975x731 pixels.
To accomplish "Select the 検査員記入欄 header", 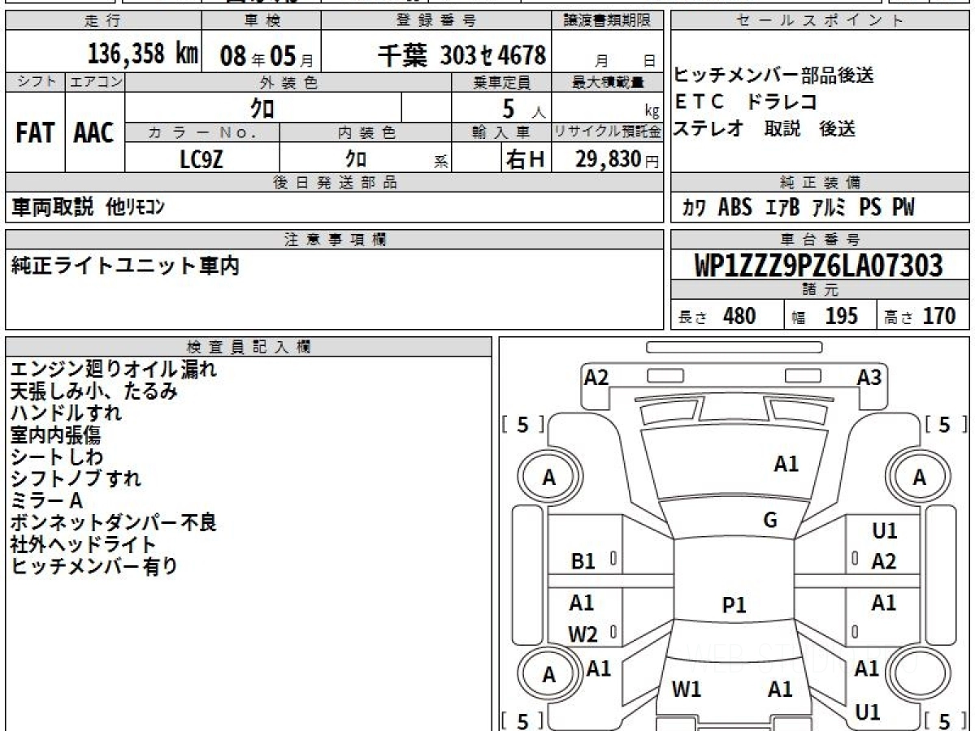I will tap(249, 347).
